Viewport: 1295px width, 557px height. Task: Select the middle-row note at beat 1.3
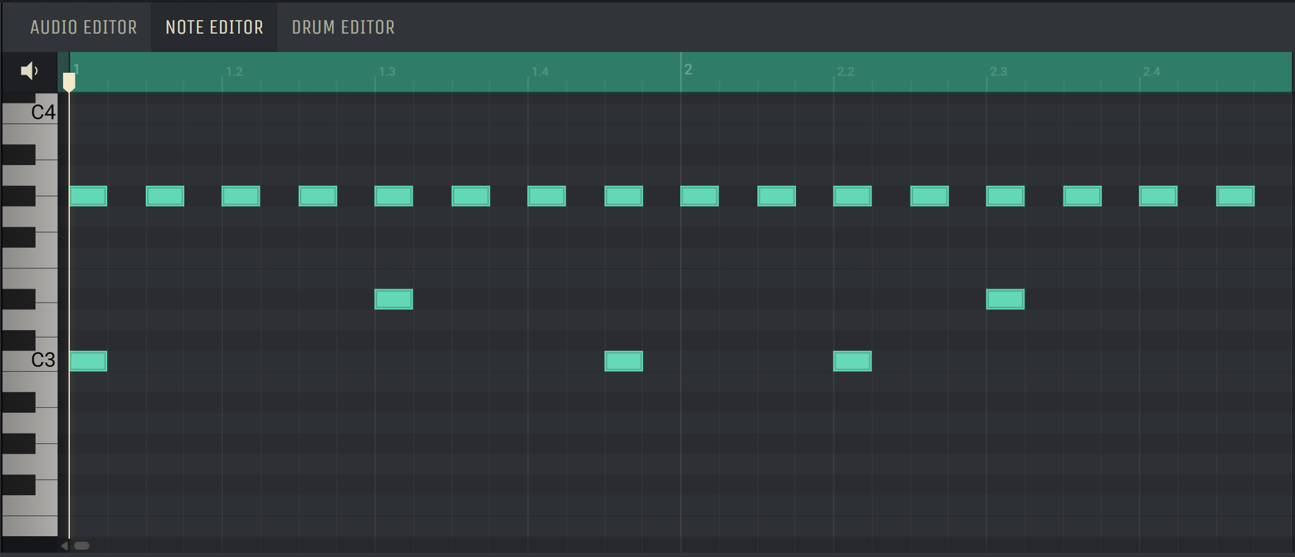(394, 299)
